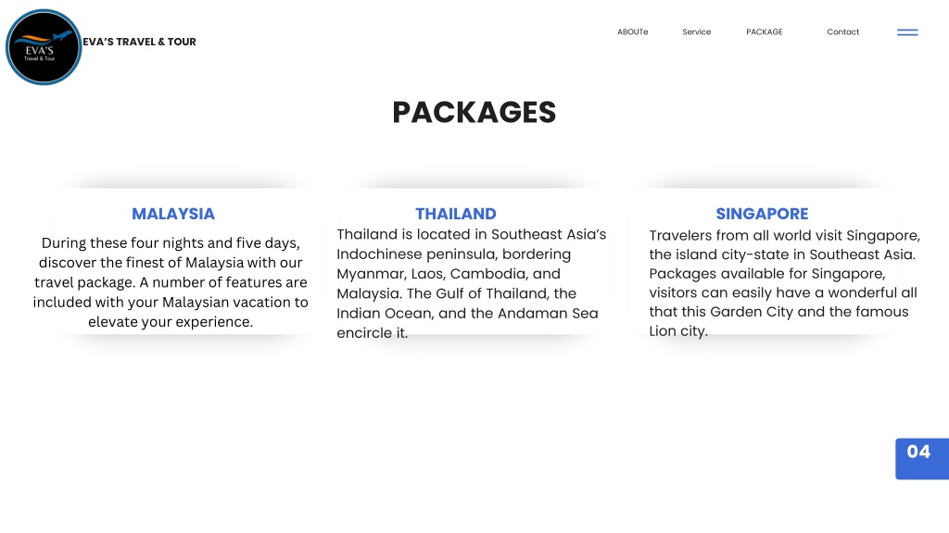Click the EVA'S TRAVEL & TOUR brand text
The image size is (949, 533).
point(139,42)
